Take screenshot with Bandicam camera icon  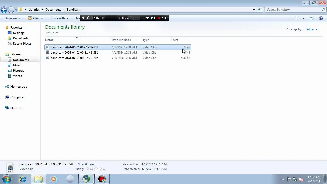point(153,18)
